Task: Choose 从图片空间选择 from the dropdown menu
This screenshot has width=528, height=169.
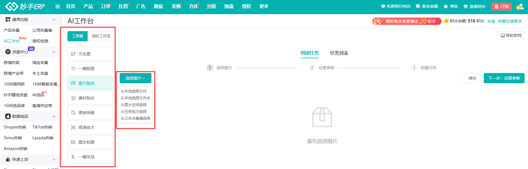Action: [134, 105]
